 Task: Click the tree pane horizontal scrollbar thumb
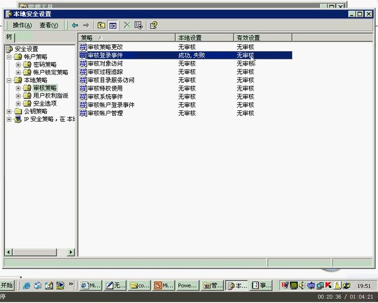(x=35, y=253)
